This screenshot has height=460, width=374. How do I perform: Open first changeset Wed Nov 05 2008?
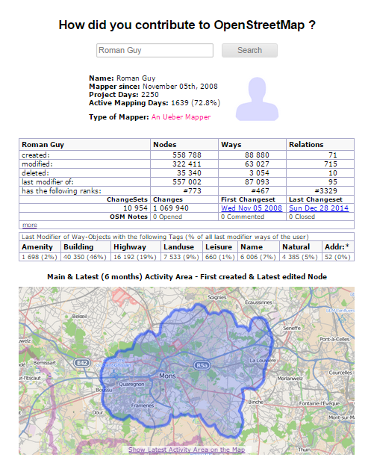252,208
